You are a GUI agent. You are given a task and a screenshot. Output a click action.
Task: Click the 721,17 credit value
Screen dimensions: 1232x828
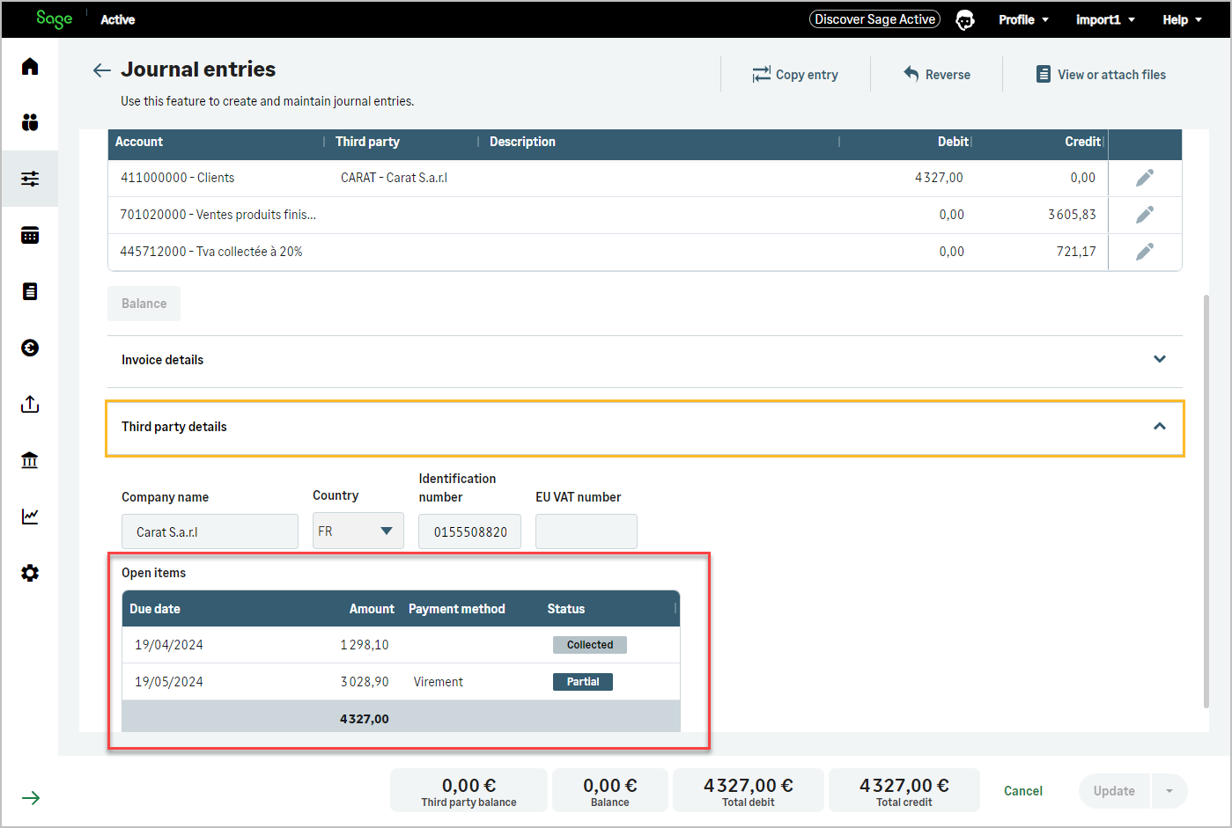tap(1076, 252)
